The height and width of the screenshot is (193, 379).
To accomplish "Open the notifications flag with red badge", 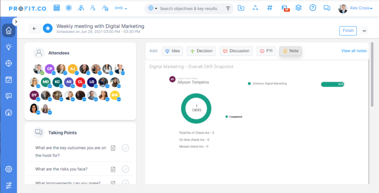I will 285,9.
